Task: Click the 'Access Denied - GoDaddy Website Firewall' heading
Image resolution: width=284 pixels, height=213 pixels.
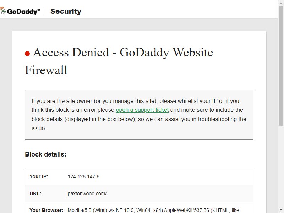Action: click(x=119, y=61)
